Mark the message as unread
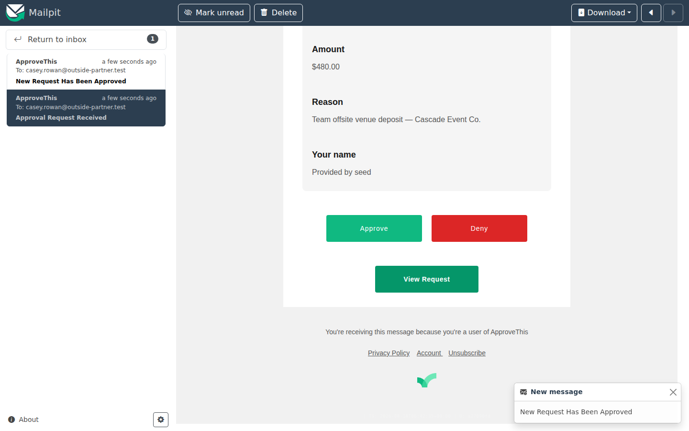This screenshot has width=689, height=431. (x=214, y=13)
